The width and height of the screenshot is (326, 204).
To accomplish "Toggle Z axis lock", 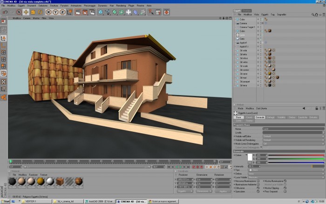I will 62,12.
